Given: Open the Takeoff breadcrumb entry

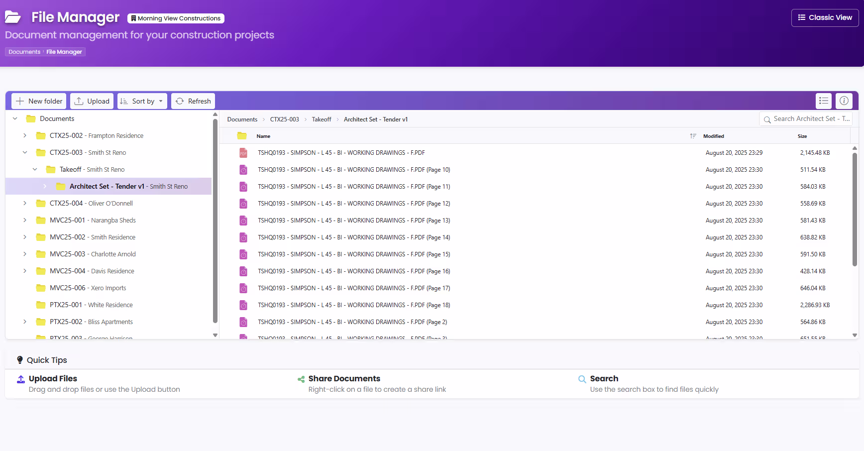Looking at the screenshot, I should click(x=321, y=119).
